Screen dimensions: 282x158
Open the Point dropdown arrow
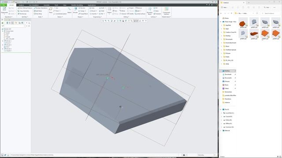tap(60, 11)
